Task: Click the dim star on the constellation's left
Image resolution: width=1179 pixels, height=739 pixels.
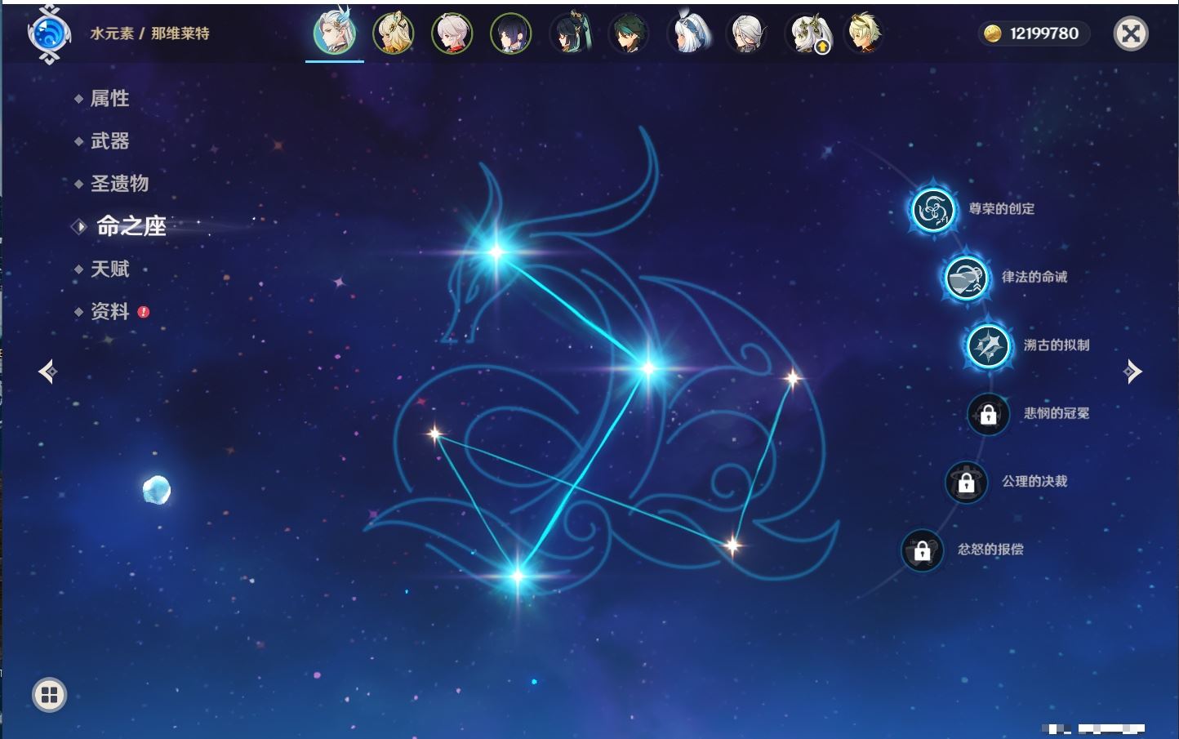Action: point(435,434)
